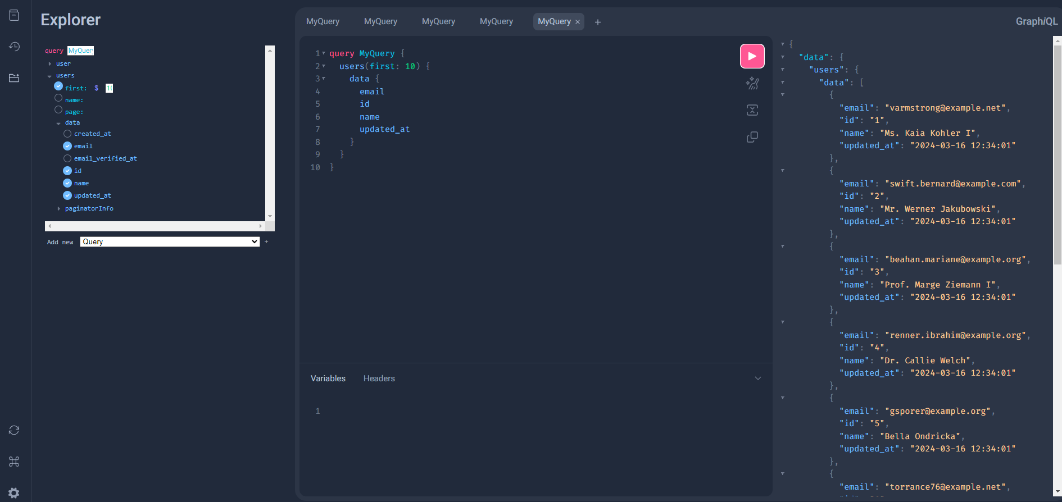This screenshot has width=1062, height=502.
Task: Click "varmstrong@example.net" in response
Action: (x=947, y=108)
